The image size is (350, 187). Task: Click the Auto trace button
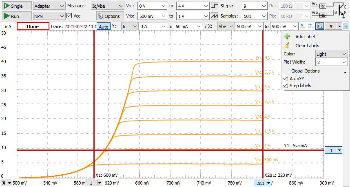[x=103, y=26]
